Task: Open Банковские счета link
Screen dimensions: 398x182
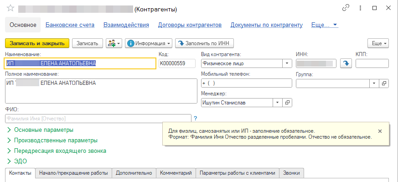Action: coord(70,25)
